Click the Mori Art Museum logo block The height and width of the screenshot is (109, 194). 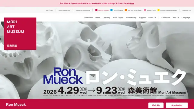(20, 34)
